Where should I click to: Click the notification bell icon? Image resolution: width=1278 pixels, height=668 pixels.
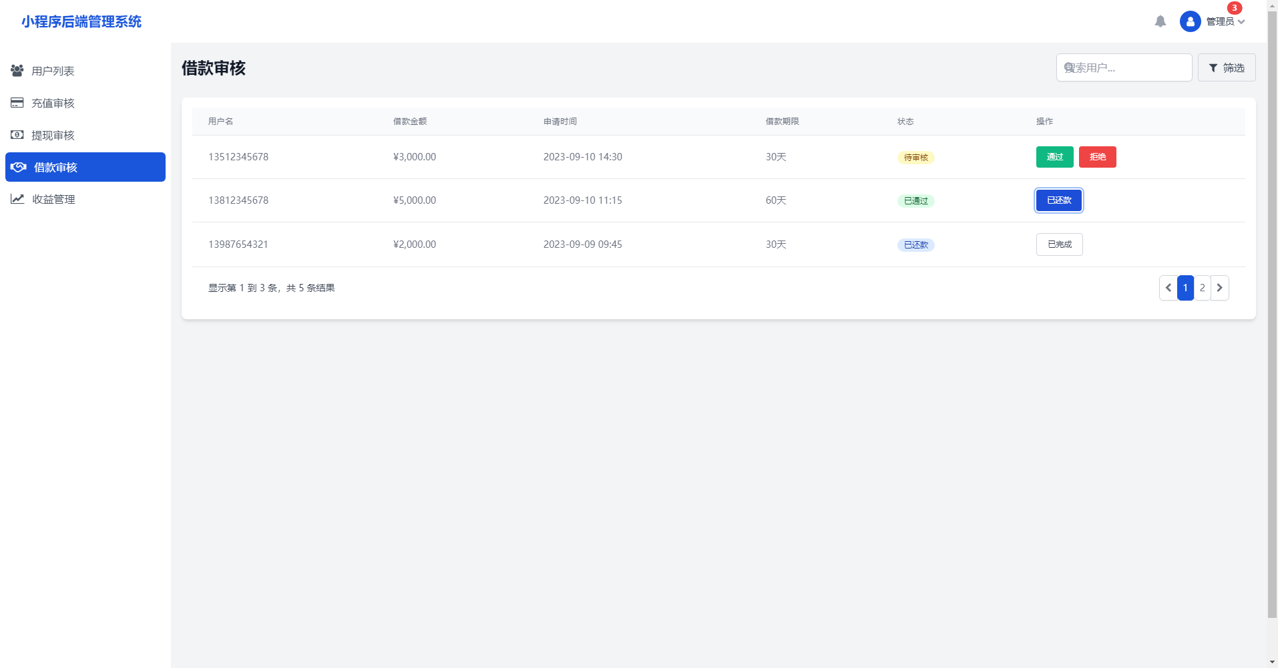coord(1160,21)
